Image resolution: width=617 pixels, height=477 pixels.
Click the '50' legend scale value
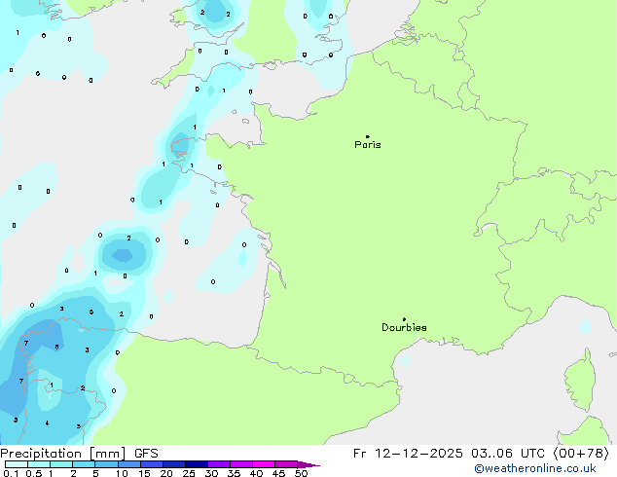click(x=302, y=473)
